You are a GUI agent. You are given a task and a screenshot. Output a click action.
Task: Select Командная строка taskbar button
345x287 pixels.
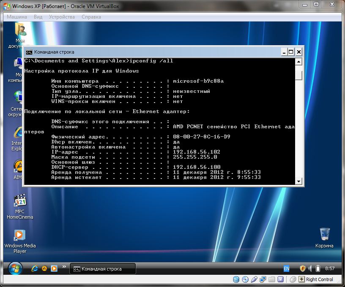click(103, 269)
